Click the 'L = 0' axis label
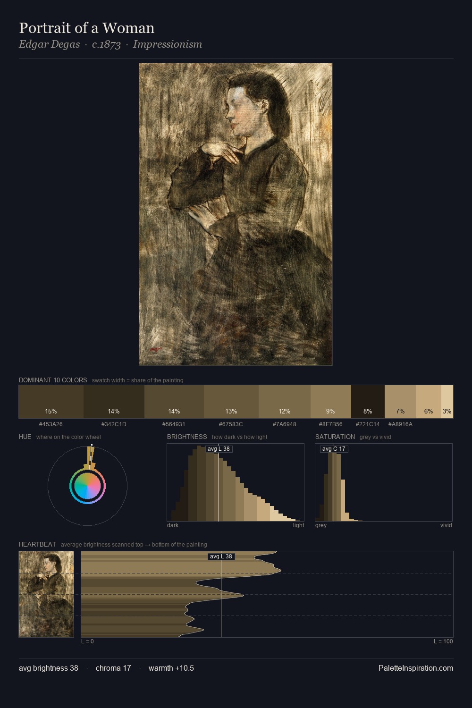 click(87, 641)
